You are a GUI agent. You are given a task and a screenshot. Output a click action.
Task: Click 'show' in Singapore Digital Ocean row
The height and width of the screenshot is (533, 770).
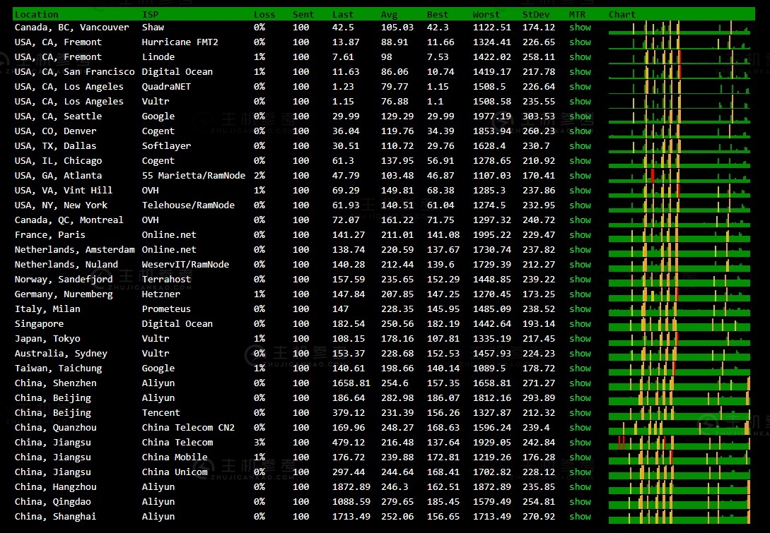[580, 323]
